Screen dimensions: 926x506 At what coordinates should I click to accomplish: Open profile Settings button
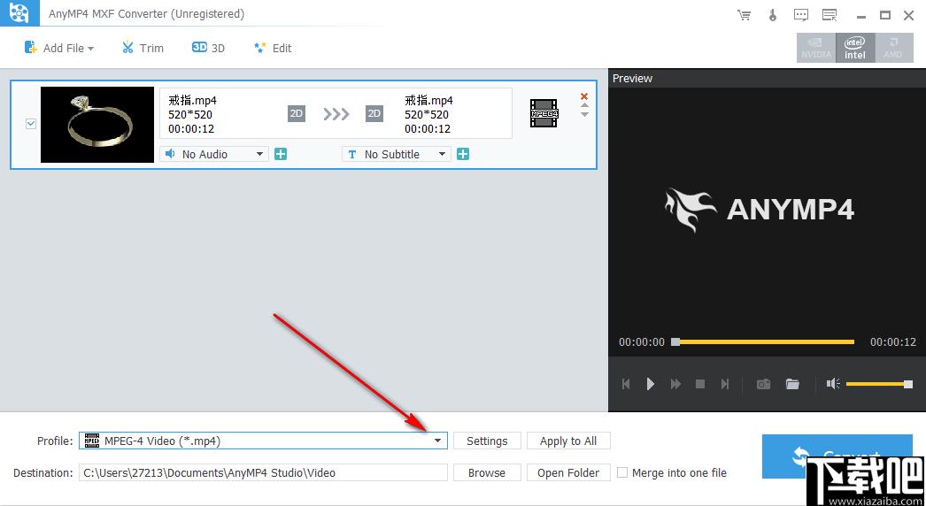tap(487, 441)
